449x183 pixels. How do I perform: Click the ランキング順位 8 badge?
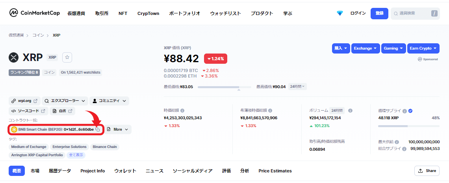[x=24, y=72]
